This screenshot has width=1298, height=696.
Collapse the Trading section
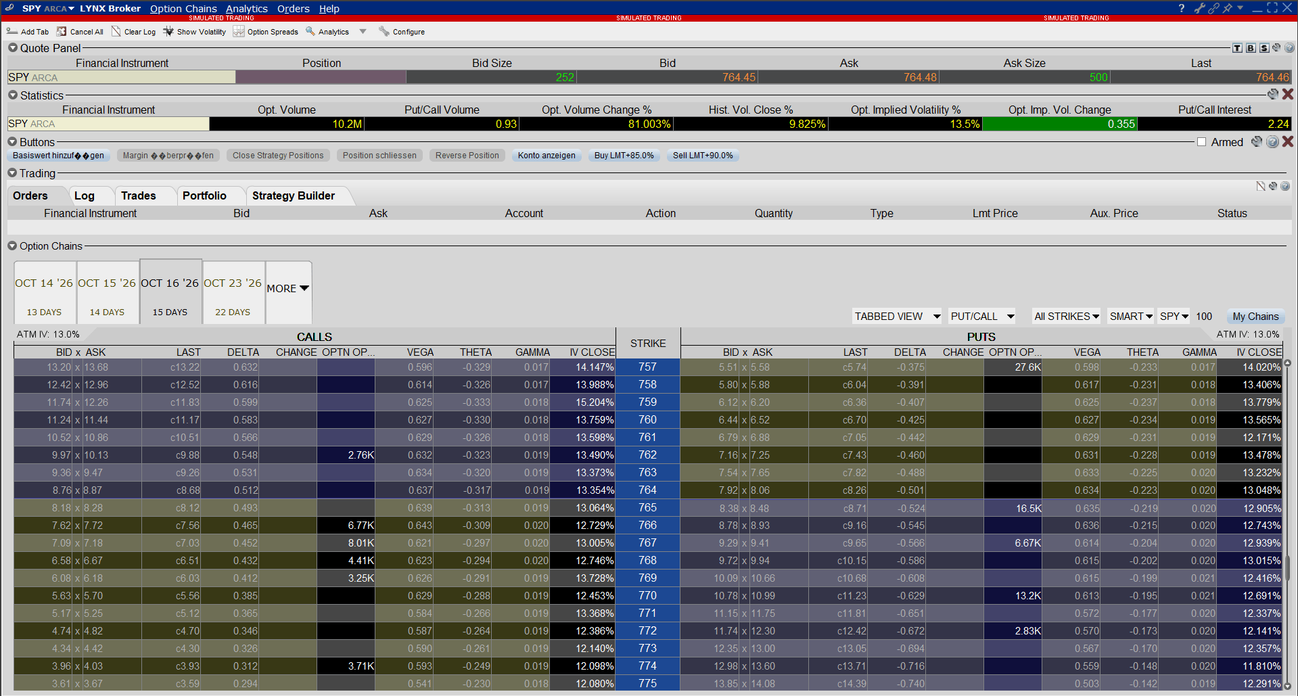click(12, 173)
